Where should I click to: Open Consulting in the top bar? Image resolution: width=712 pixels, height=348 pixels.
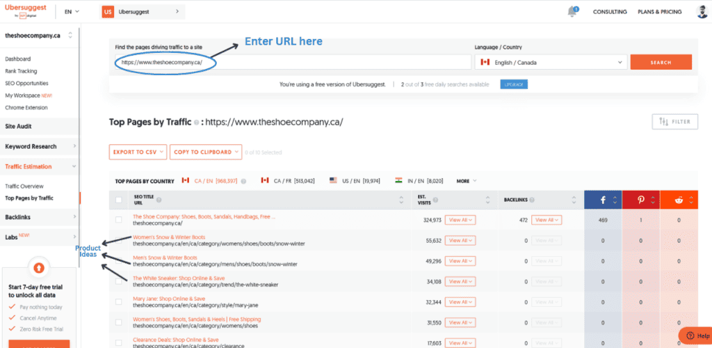click(610, 12)
